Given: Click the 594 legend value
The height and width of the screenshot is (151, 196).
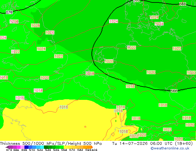Looking at the screenshot, I should [x=88, y=150].
